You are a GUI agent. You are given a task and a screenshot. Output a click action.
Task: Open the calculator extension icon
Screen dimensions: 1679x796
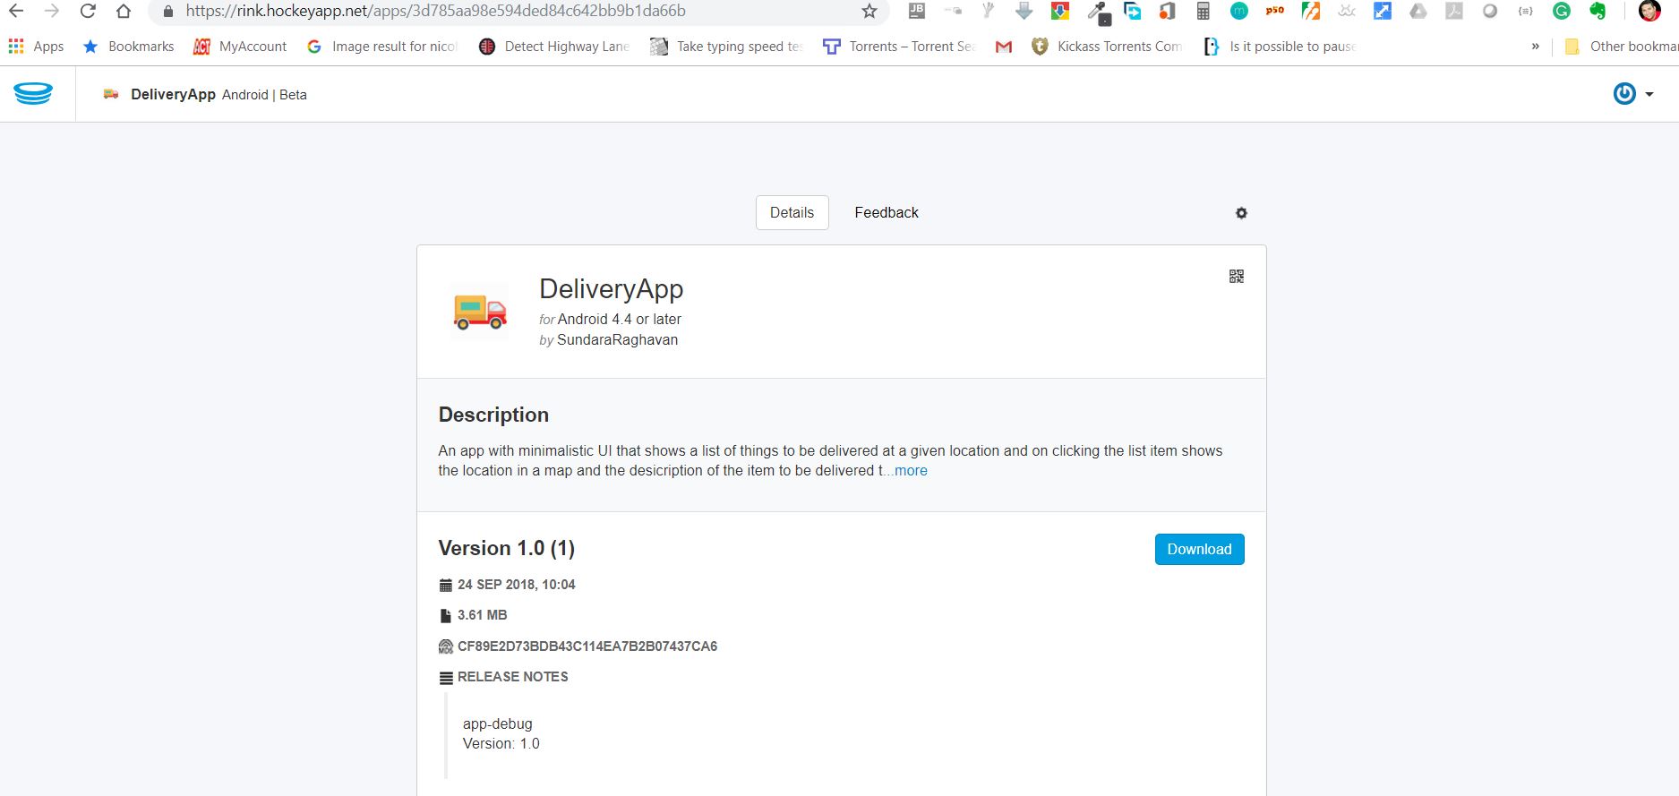coord(1204,11)
